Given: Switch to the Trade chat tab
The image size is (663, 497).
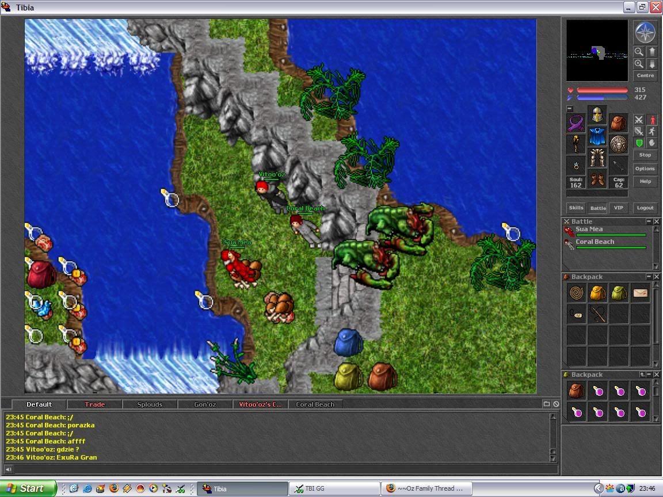Looking at the screenshot, I should tap(94, 404).
